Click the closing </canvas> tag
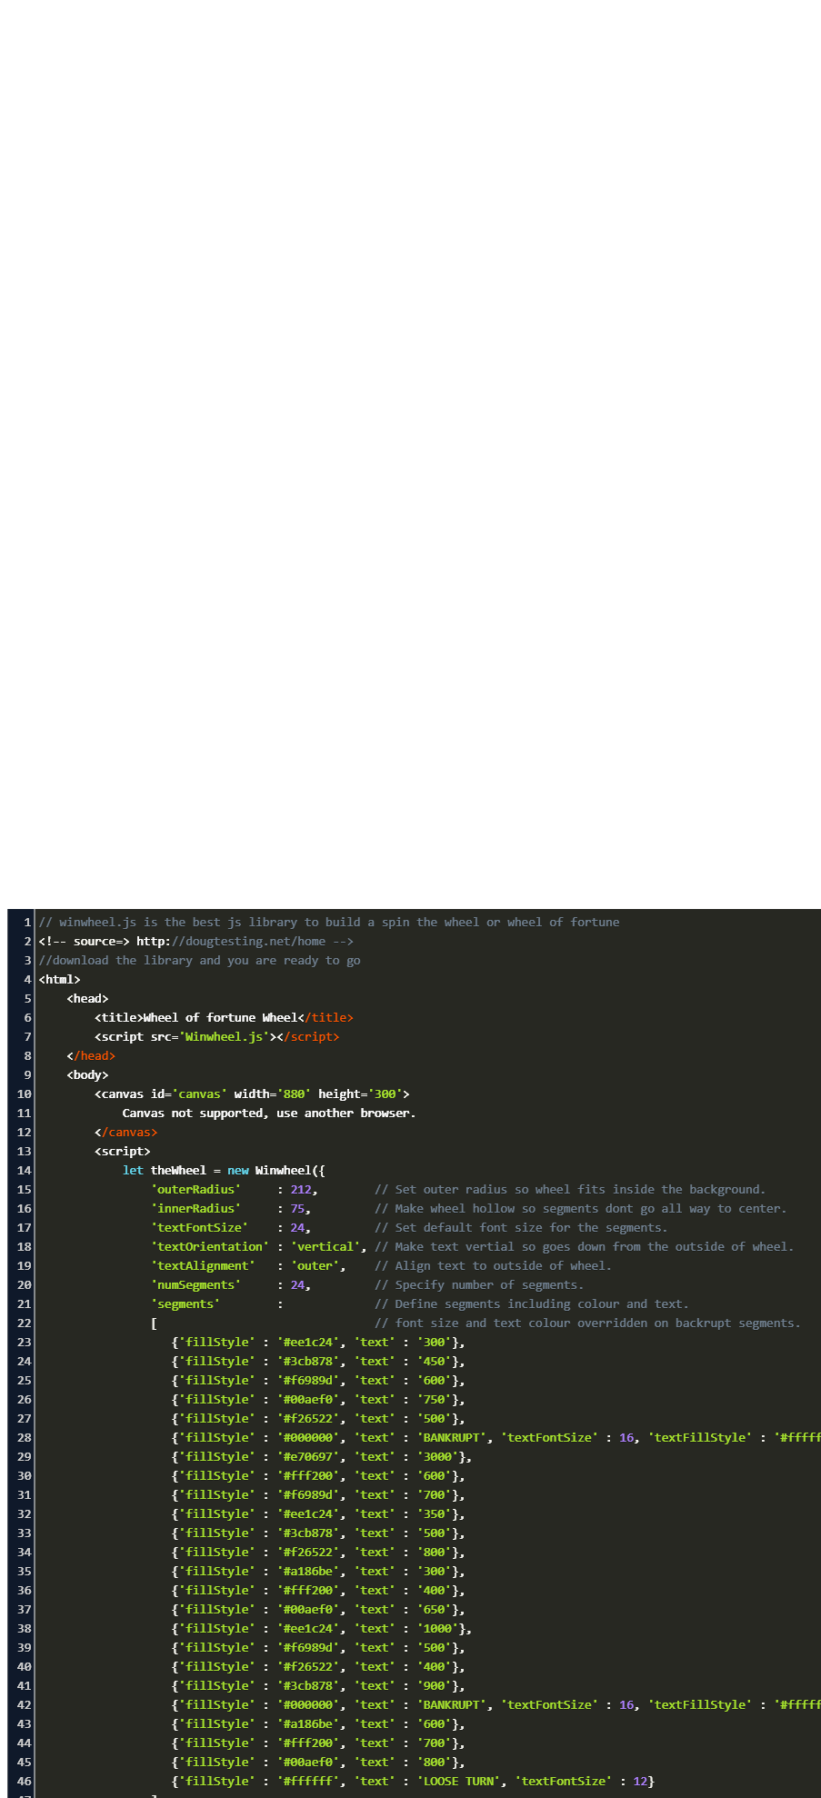This screenshot has height=1798, width=821. click(126, 1132)
